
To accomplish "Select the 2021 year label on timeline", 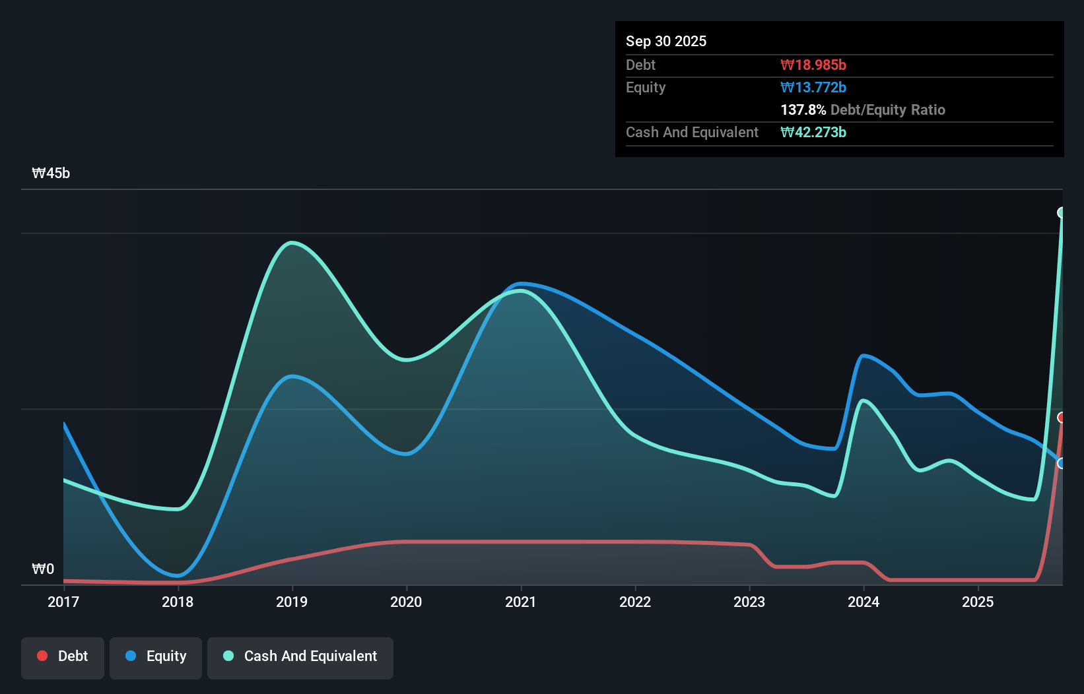I will tap(521, 602).
